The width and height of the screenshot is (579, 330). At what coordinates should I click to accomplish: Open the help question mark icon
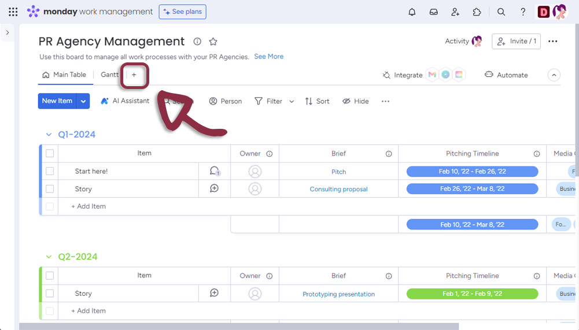pos(523,12)
